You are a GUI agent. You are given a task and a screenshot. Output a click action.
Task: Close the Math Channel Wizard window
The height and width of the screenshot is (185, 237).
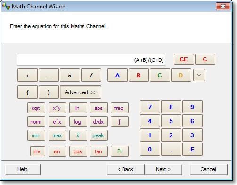[x=223, y=7]
